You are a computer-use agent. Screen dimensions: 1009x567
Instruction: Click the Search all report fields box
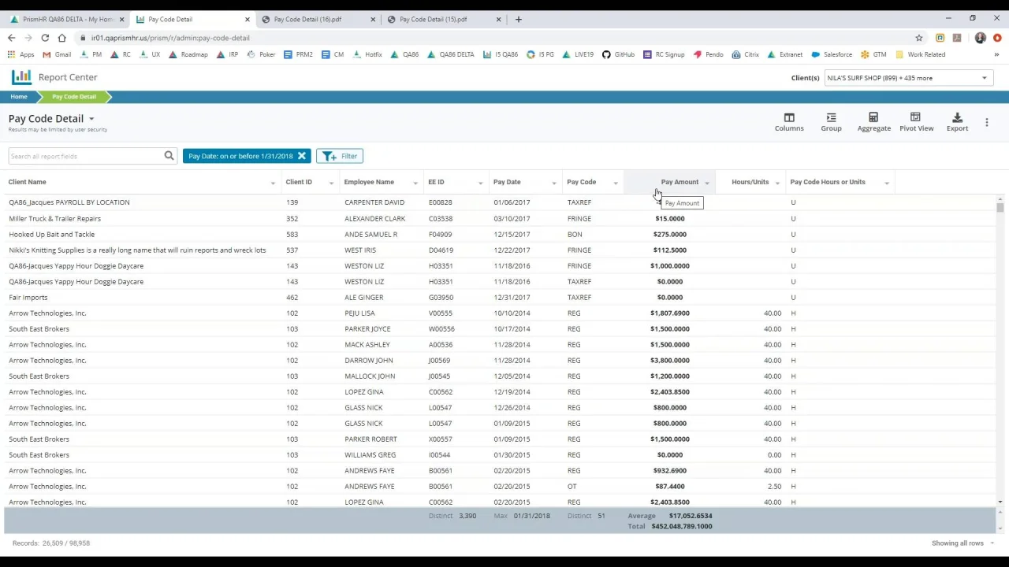[x=85, y=156]
